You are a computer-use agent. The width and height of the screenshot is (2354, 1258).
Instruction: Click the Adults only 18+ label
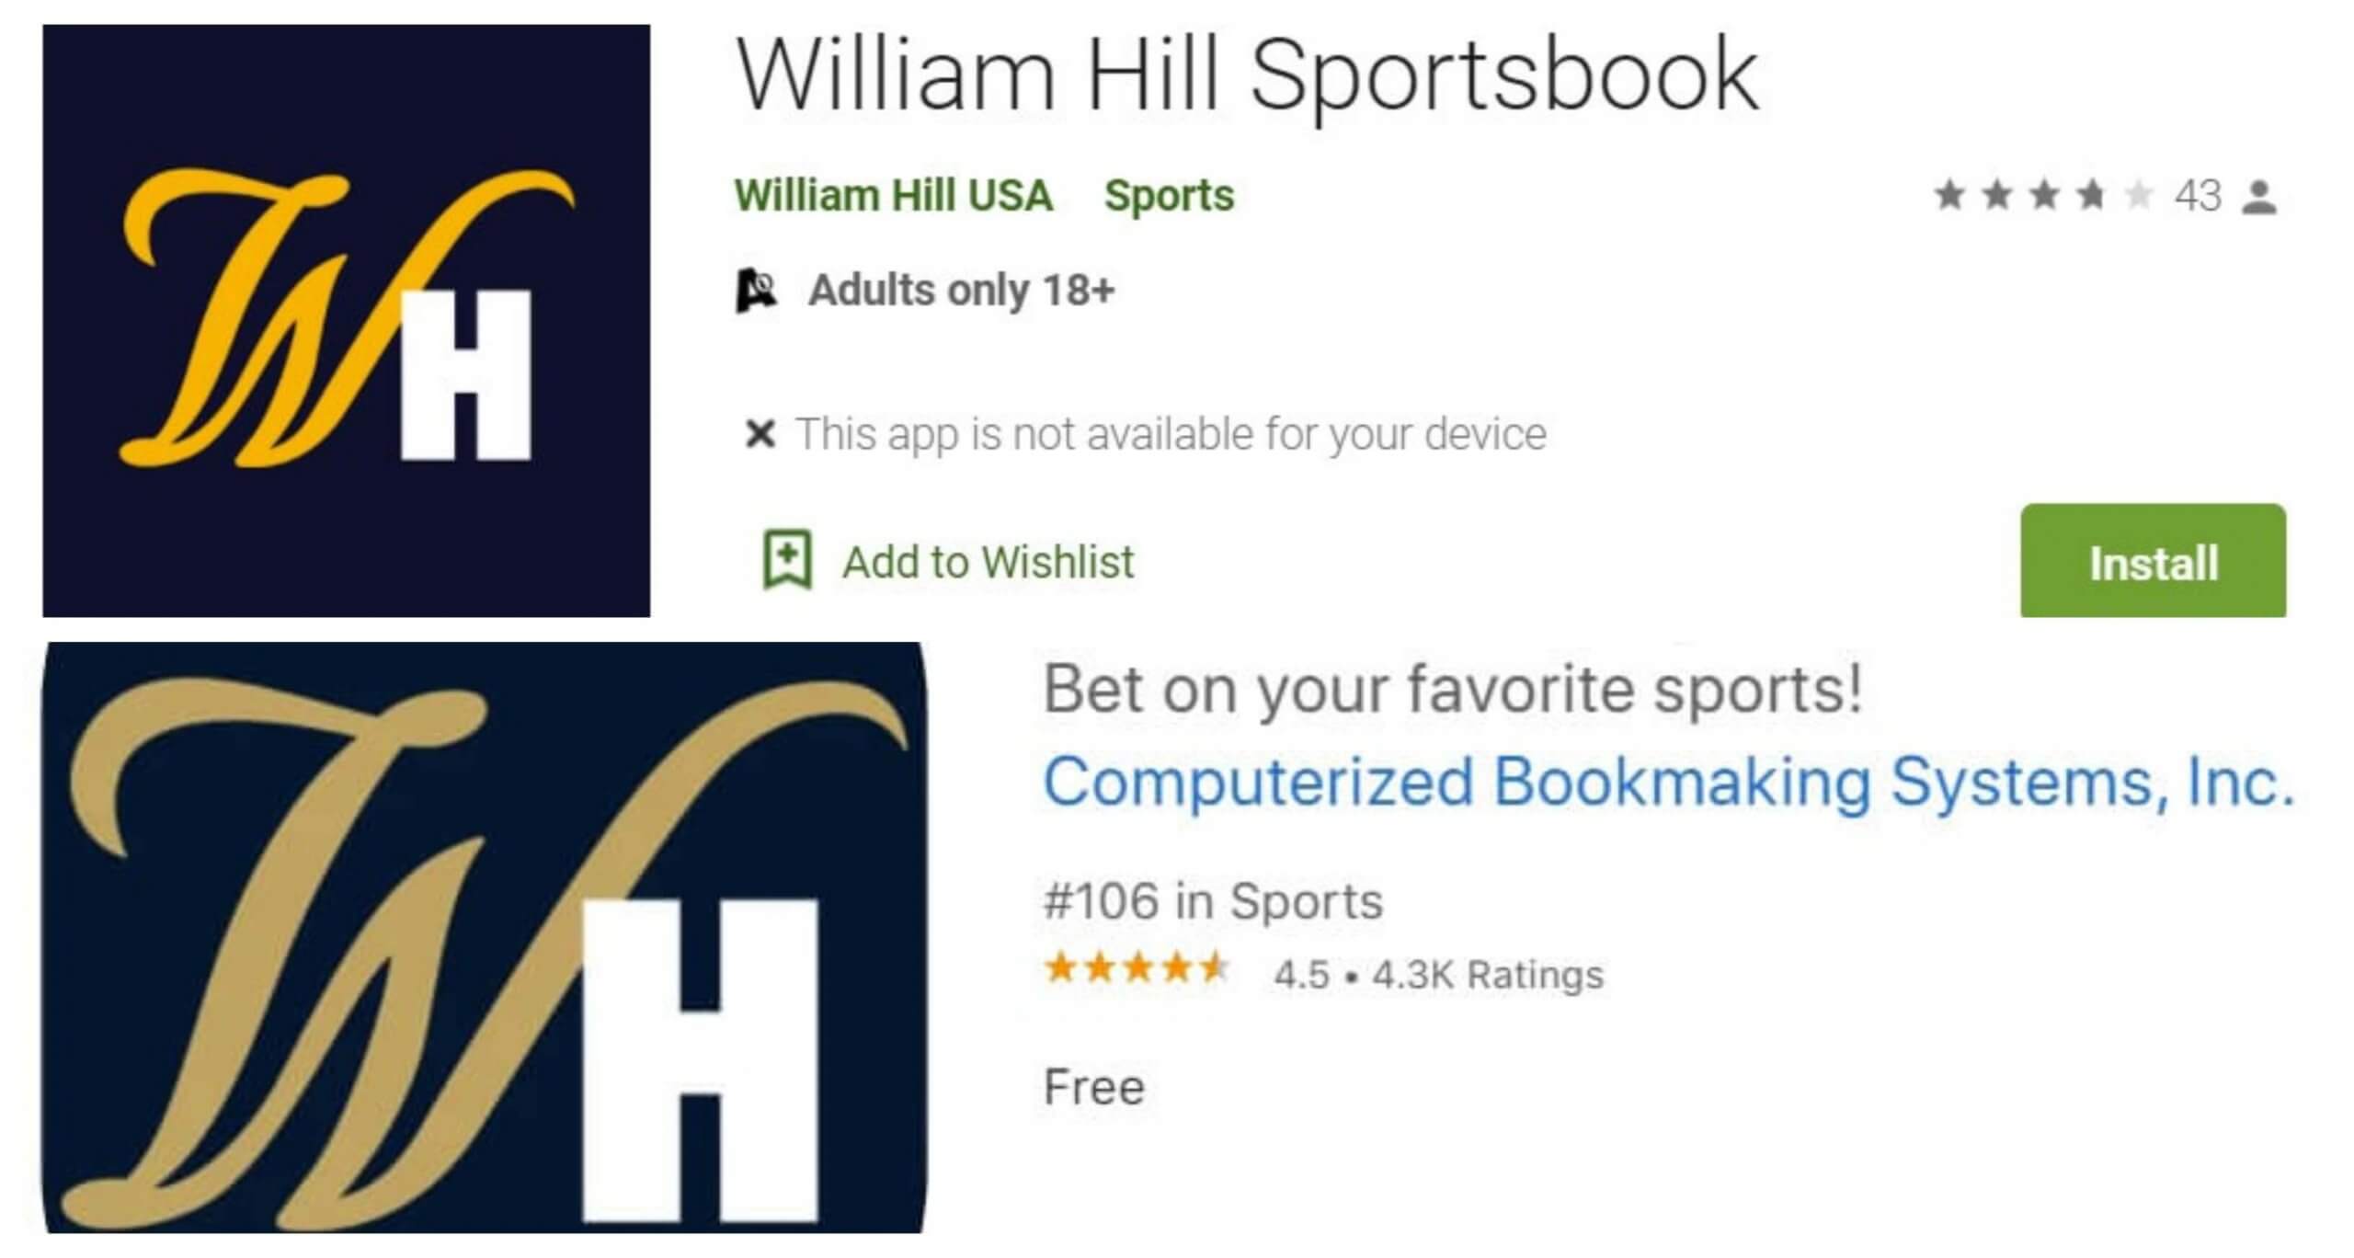coord(961,291)
